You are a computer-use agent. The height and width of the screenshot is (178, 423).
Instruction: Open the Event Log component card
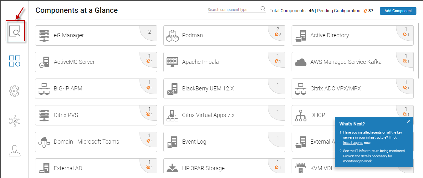pyautogui.click(x=224, y=142)
